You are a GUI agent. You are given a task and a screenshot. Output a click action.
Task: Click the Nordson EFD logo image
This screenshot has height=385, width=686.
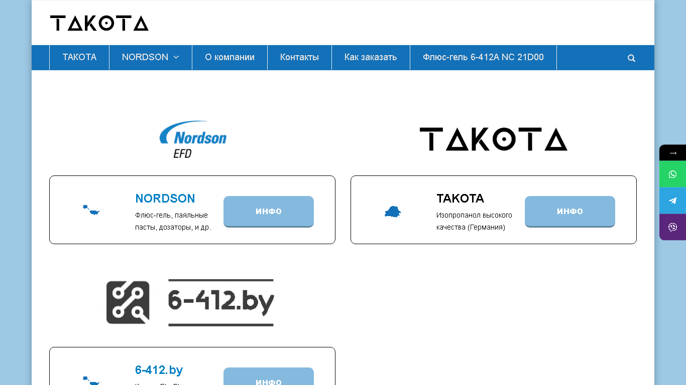coord(193,139)
